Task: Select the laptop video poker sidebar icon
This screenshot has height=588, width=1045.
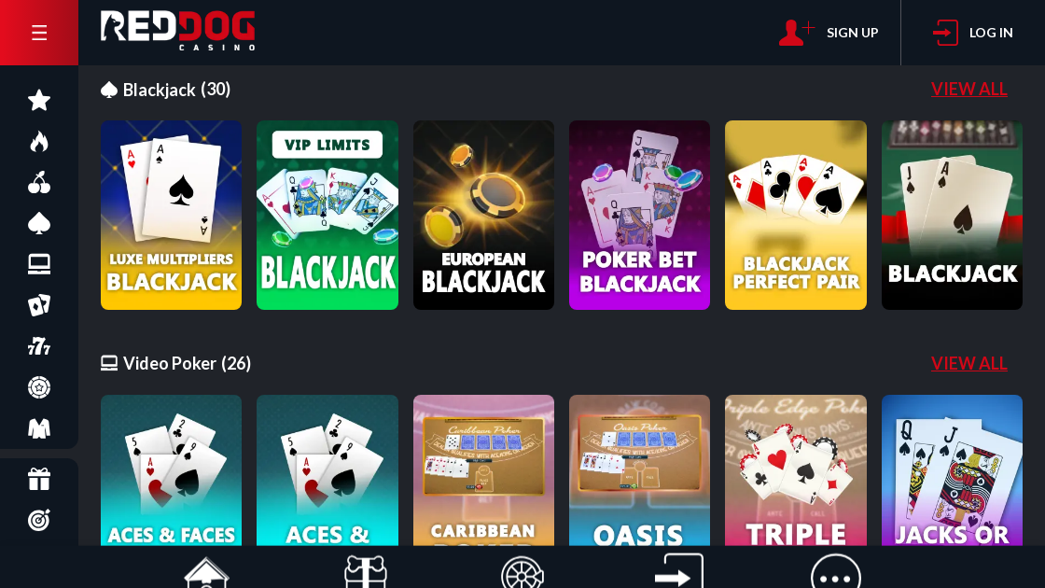Action: click(x=39, y=265)
